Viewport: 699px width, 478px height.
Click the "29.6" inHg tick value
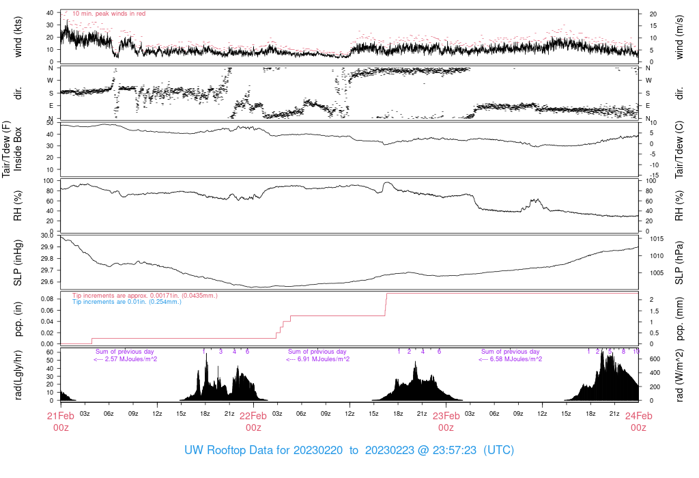click(47, 282)
